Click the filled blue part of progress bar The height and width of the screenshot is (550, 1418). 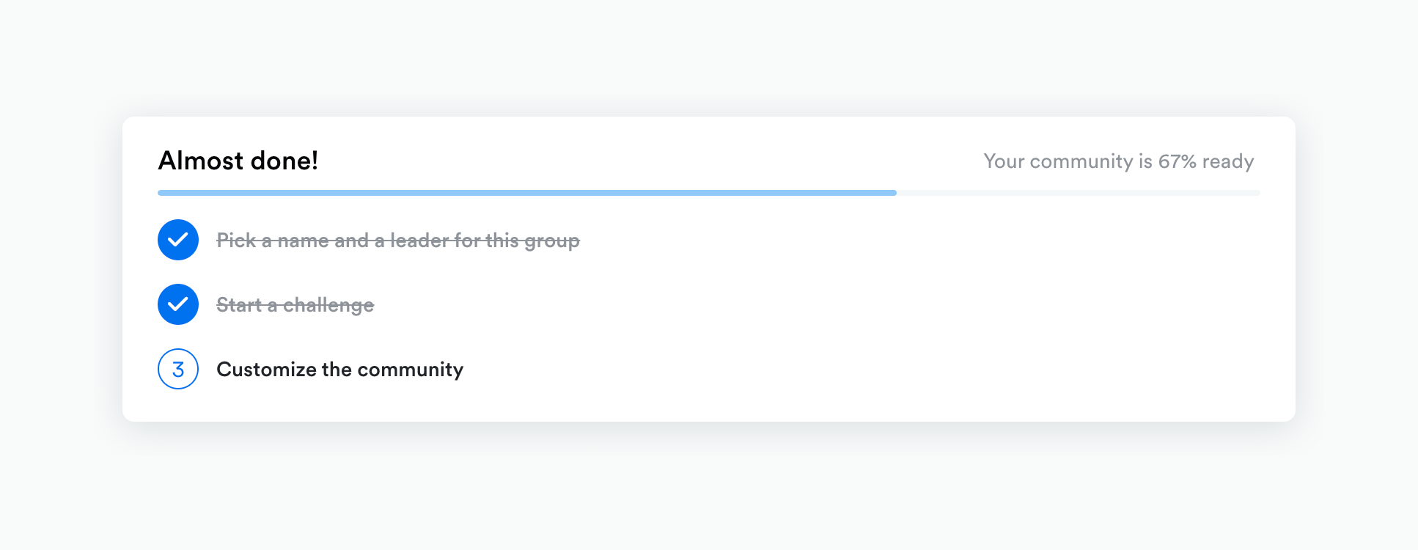[526, 193]
